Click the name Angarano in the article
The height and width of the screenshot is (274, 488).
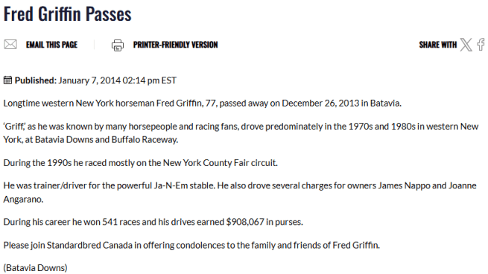(23, 199)
